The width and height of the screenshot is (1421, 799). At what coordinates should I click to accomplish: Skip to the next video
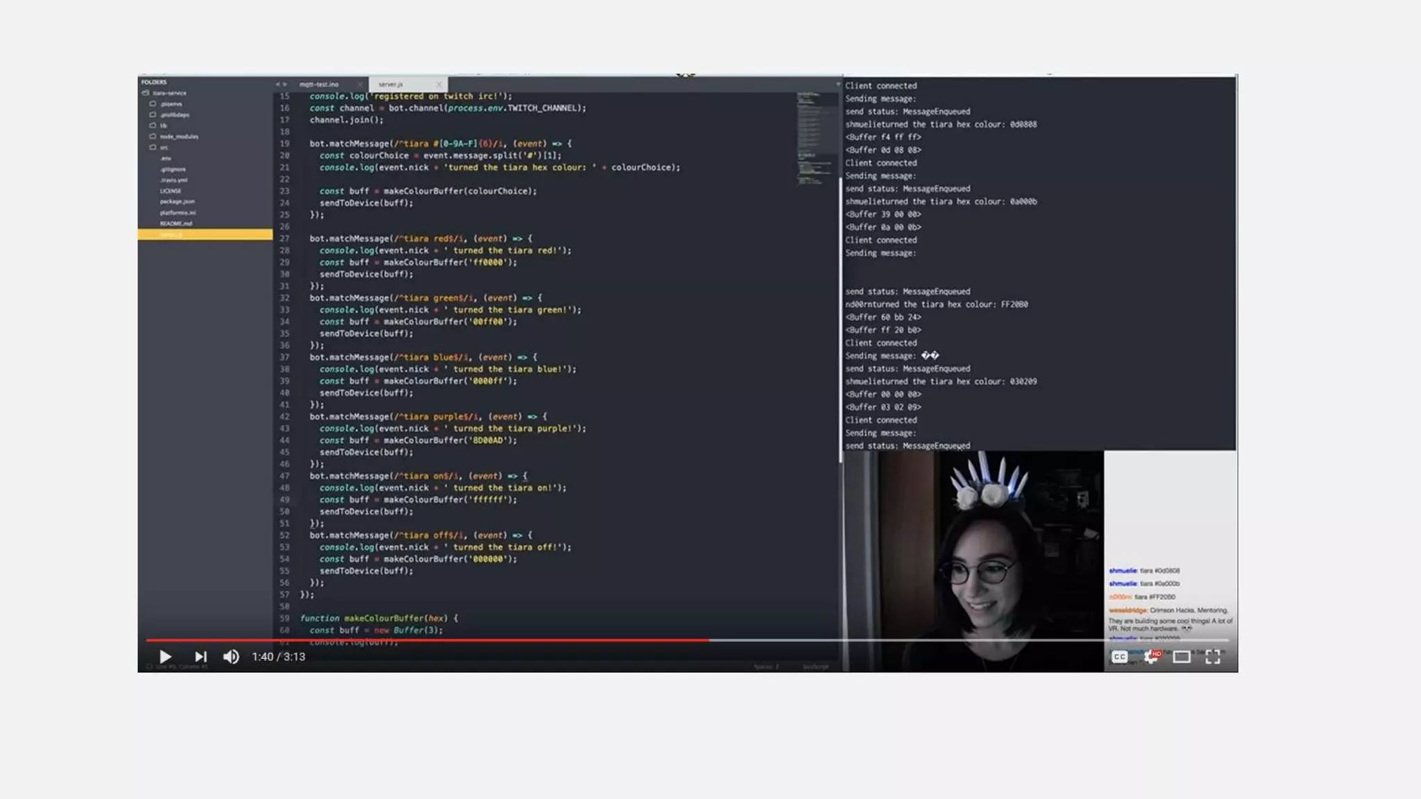click(201, 657)
